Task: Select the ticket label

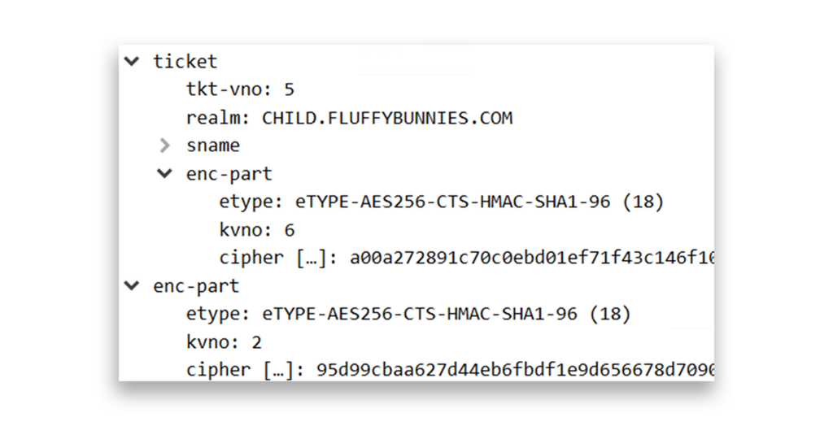Action: (185, 62)
